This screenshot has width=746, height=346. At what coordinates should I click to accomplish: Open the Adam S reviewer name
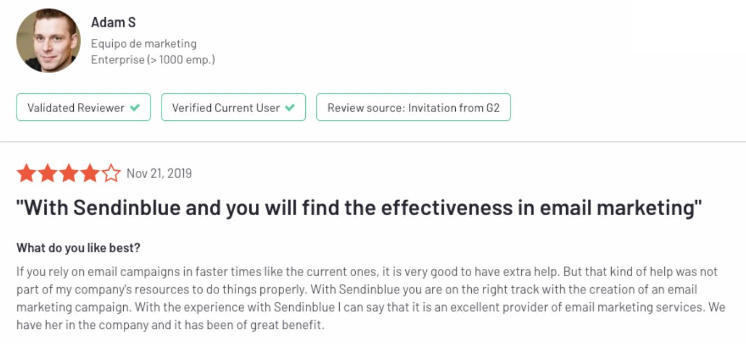[113, 23]
